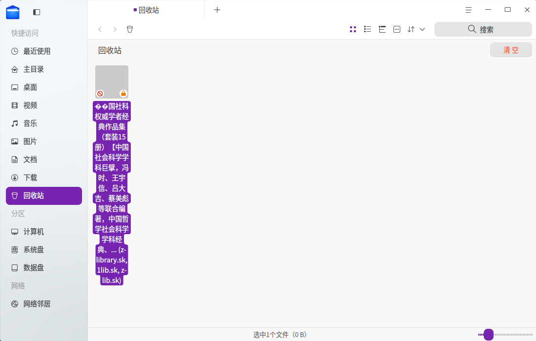Open 最近使用 in the sidebar
Image resolution: width=536 pixels, height=341 pixels.
click(44, 51)
